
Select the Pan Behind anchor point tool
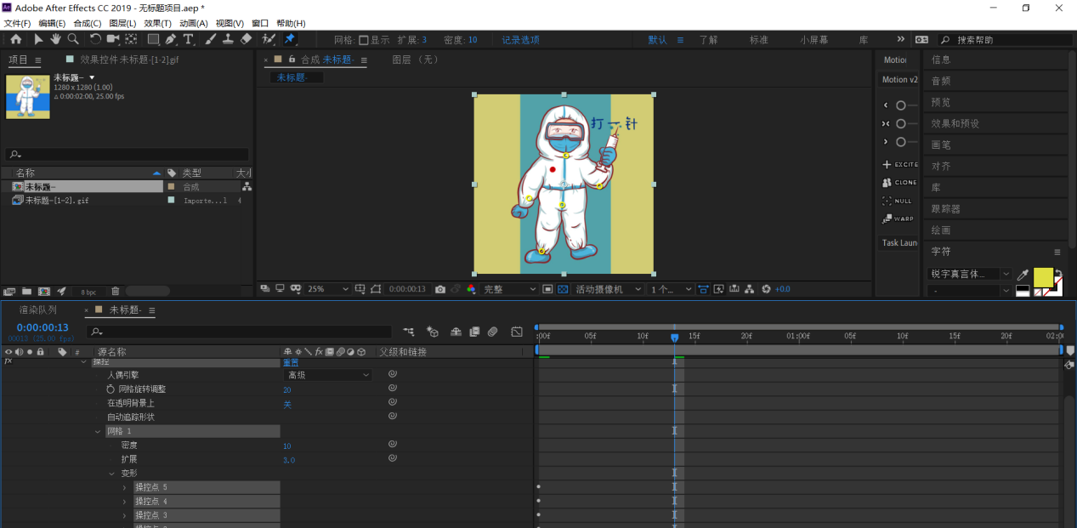(x=131, y=39)
